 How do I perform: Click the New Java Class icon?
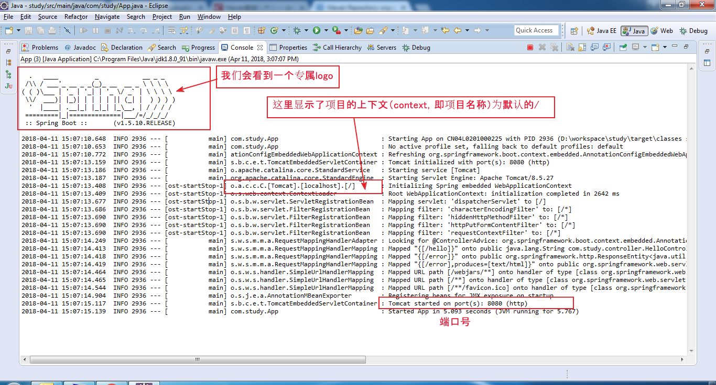(274, 30)
